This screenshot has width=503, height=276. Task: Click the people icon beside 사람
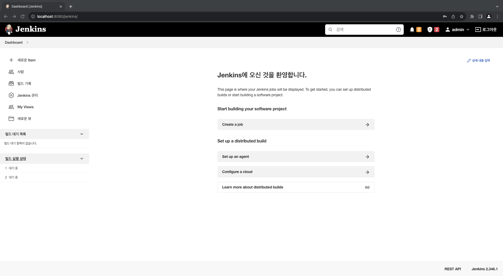pyautogui.click(x=11, y=72)
